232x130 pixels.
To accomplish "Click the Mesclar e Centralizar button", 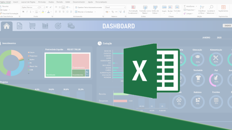I will [x=84, y=12].
